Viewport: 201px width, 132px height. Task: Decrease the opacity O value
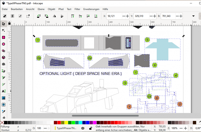(45, 128)
